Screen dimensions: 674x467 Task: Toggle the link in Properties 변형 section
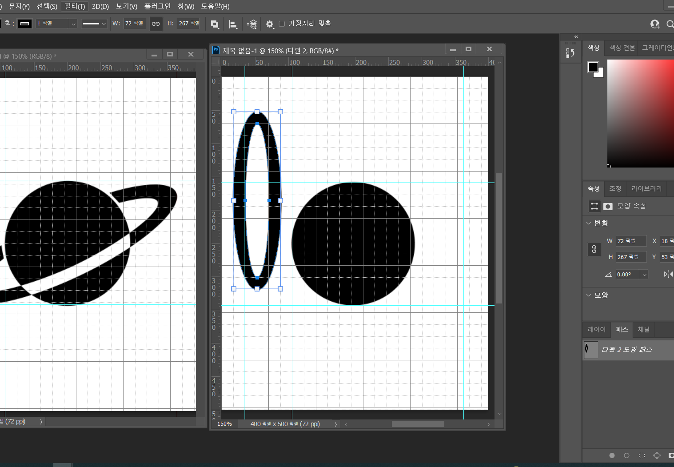tap(594, 249)
